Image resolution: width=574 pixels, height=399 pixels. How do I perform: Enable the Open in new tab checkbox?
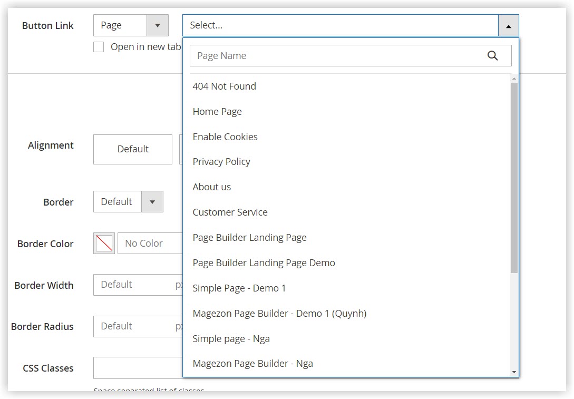coord(99,47)
